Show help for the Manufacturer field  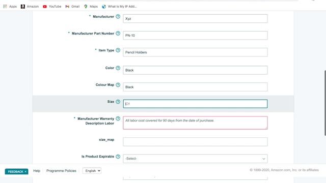118,16
